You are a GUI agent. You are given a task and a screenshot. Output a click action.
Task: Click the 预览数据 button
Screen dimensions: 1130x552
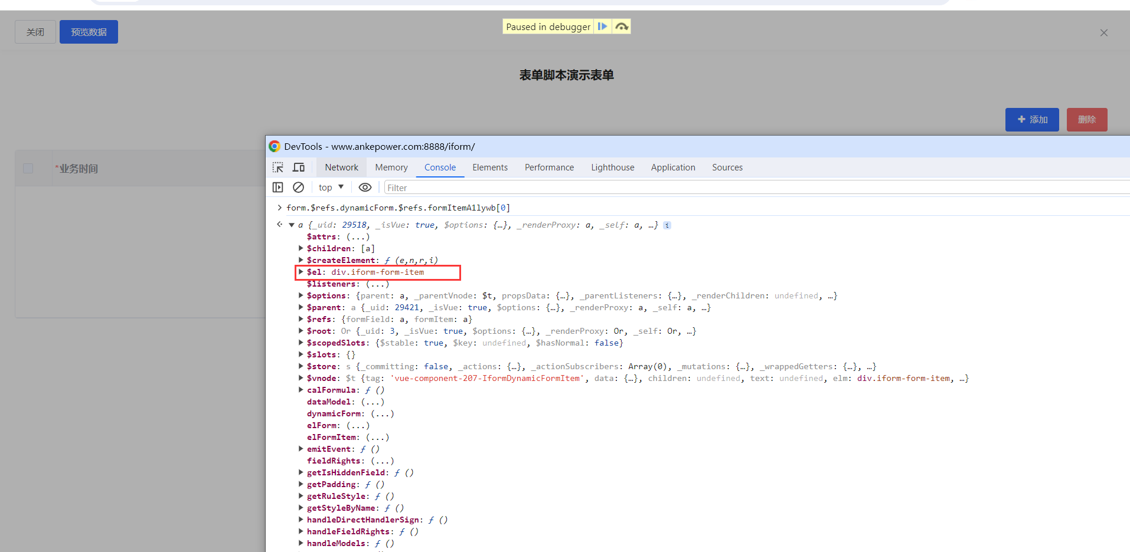click(x=89, y=32)
